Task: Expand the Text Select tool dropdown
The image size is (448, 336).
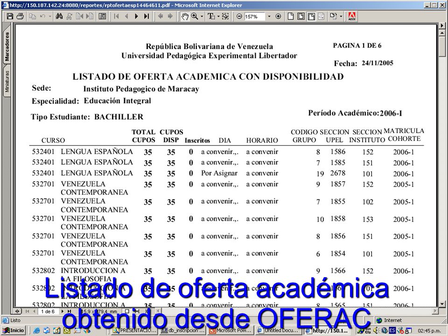Action: tap(218, 17)
